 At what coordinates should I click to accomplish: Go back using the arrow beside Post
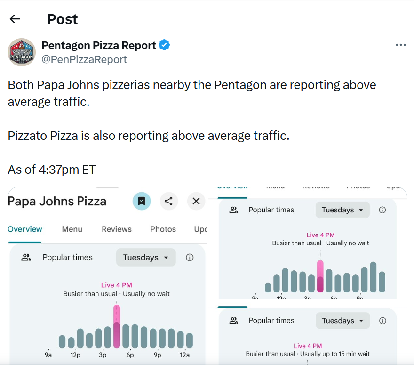click(15, 19)
